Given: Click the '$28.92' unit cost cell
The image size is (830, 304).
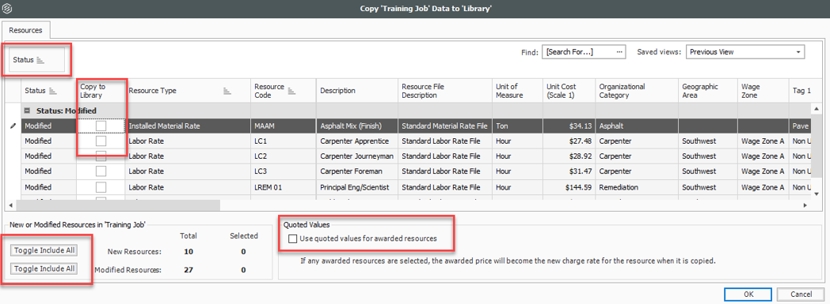Looking at the screenshot, I should coord(569,156).
